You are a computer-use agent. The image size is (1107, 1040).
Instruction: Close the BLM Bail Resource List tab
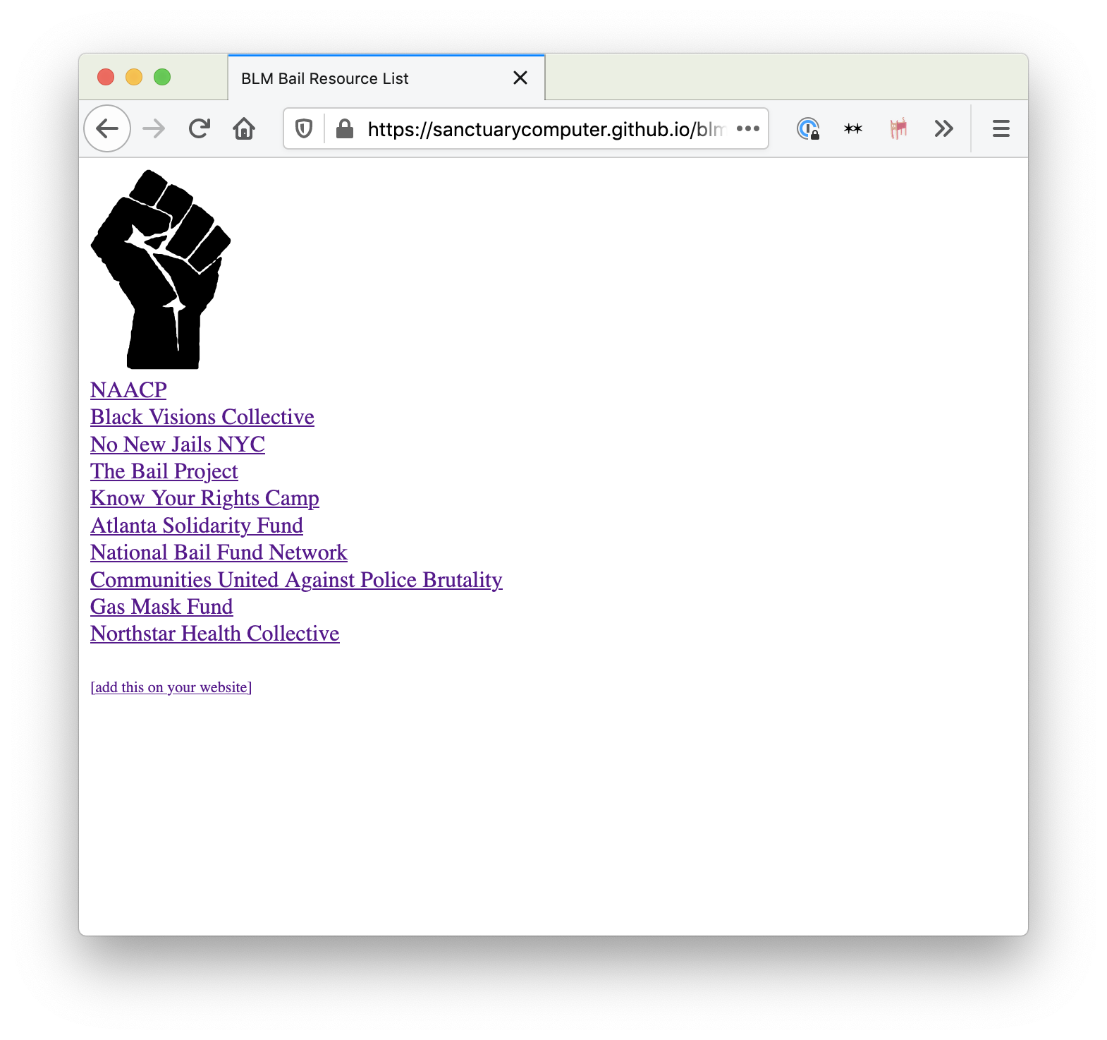(x=520, y=78)
